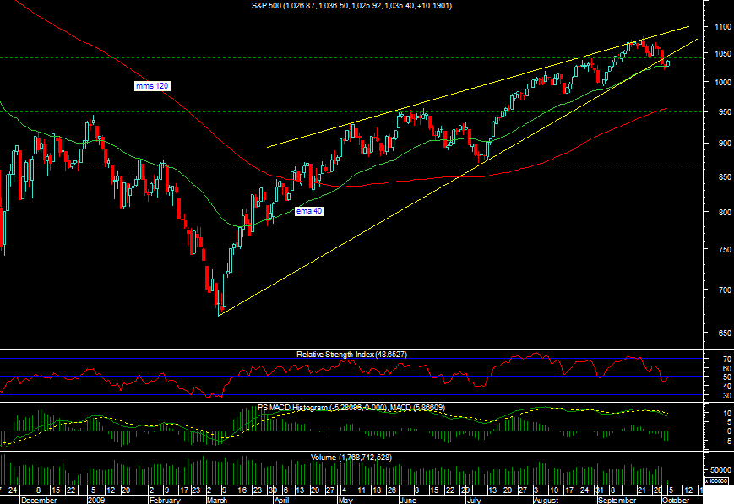Click the September month label

(x=617, y=500)
